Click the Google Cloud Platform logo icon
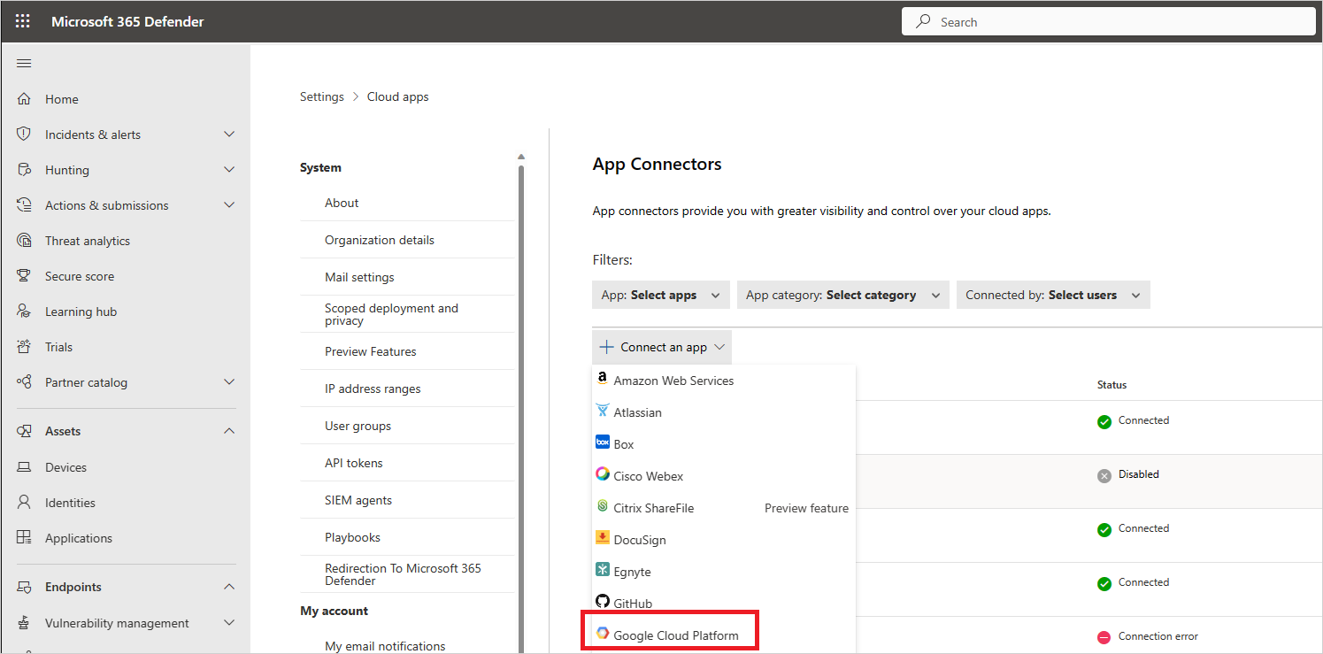The width and height of the screenshot is (1323, 654). coord(603,634)
